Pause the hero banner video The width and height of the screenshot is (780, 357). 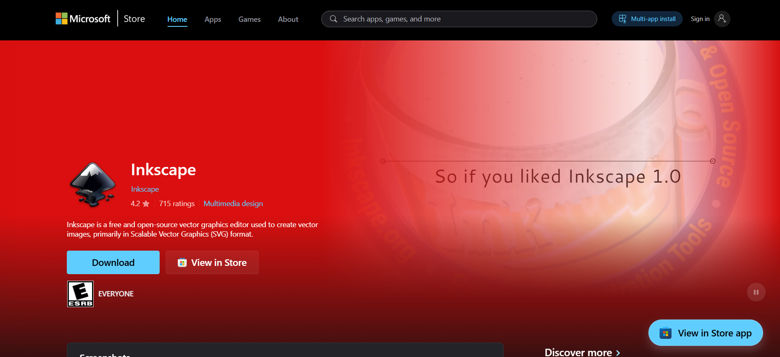(756, 292)
